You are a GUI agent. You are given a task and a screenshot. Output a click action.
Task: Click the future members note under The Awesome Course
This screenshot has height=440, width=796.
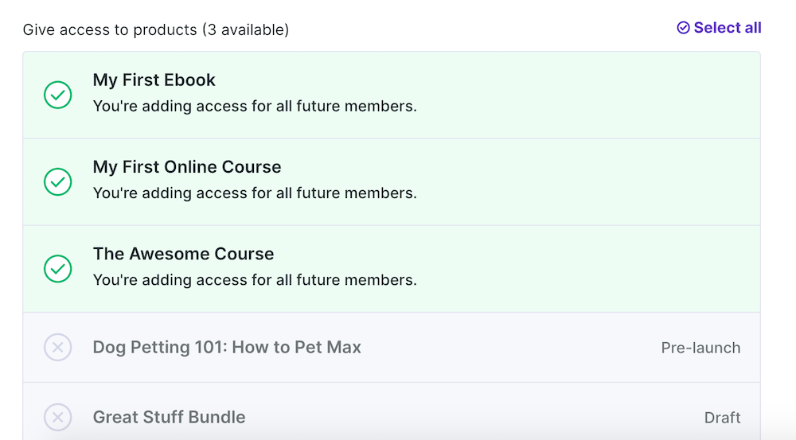(x=255, y=280)
